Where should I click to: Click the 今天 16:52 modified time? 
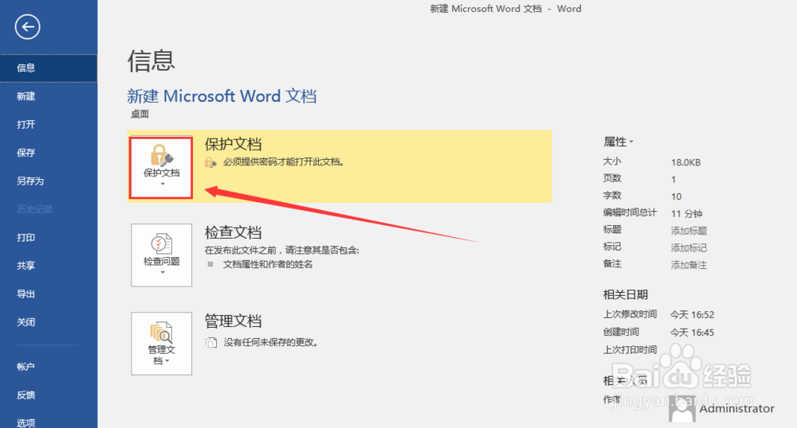pos(692,315)
